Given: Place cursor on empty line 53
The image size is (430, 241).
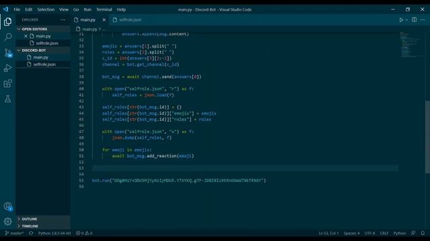Looking at the screenshot, I should click(x=245, y=168).
